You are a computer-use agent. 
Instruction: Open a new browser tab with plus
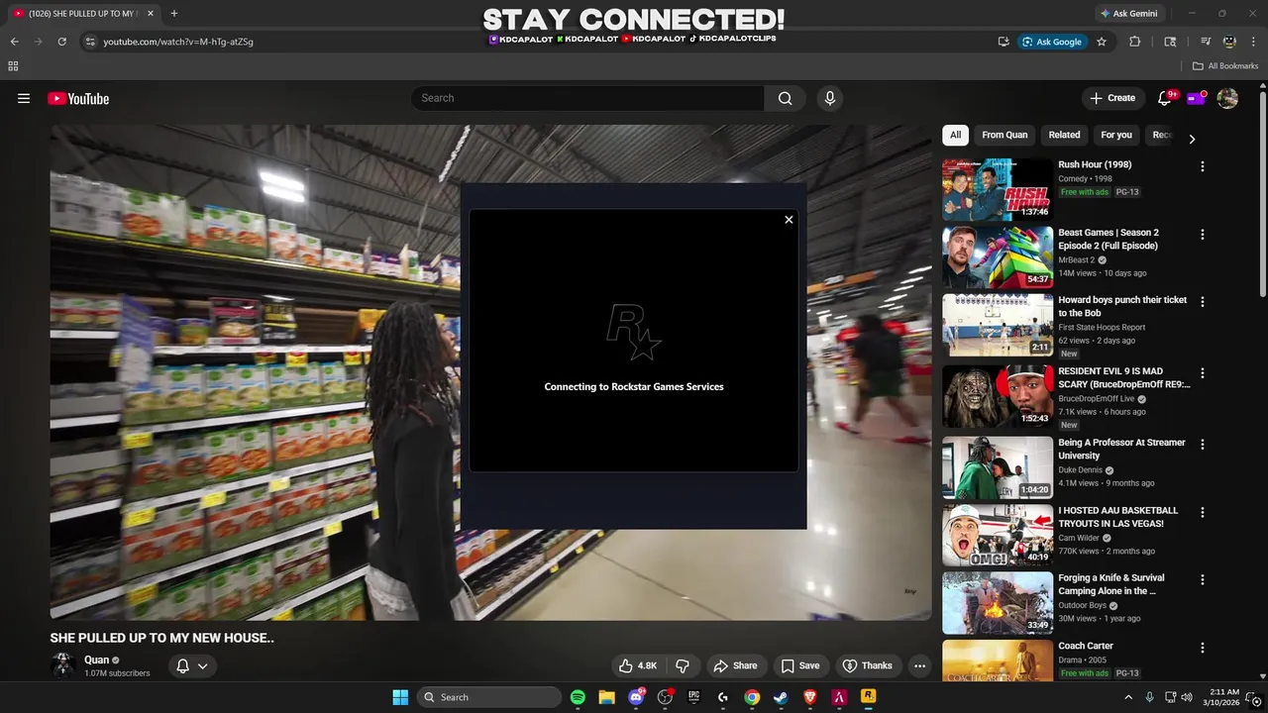click(174, 14)
